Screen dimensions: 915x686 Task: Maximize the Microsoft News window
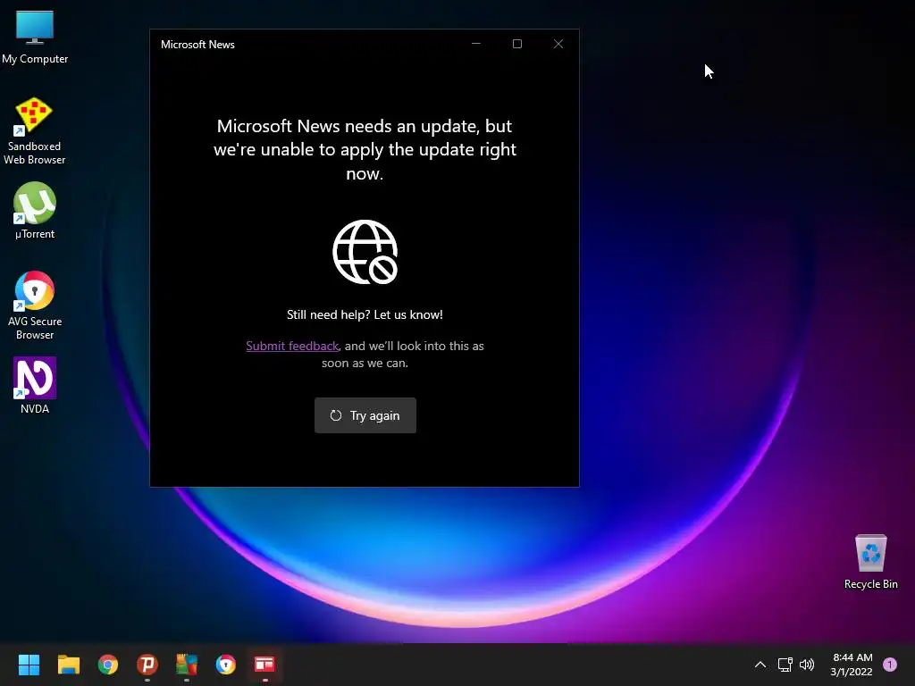point(517,44)
